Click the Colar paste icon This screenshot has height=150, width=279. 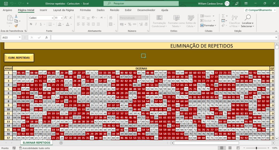click(x=10, y=18)
